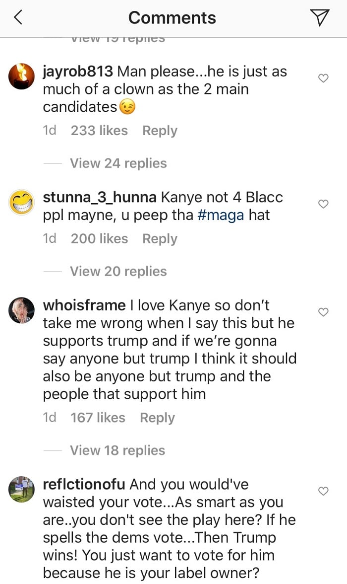Screen dimensions: 347x584
Task: Open jayrob813's profile picture
Action: (22, 76)
